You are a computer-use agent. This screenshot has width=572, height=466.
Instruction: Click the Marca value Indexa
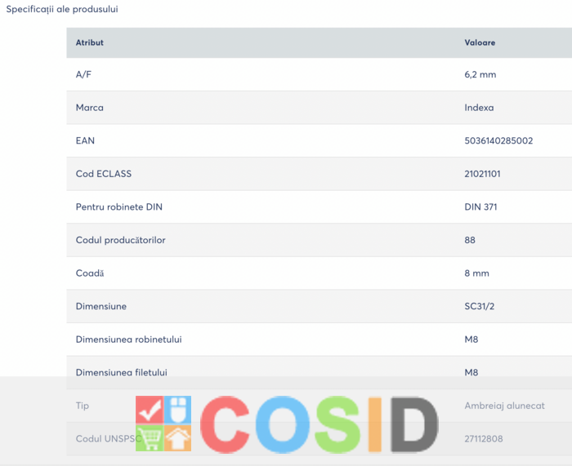(479, 108)
